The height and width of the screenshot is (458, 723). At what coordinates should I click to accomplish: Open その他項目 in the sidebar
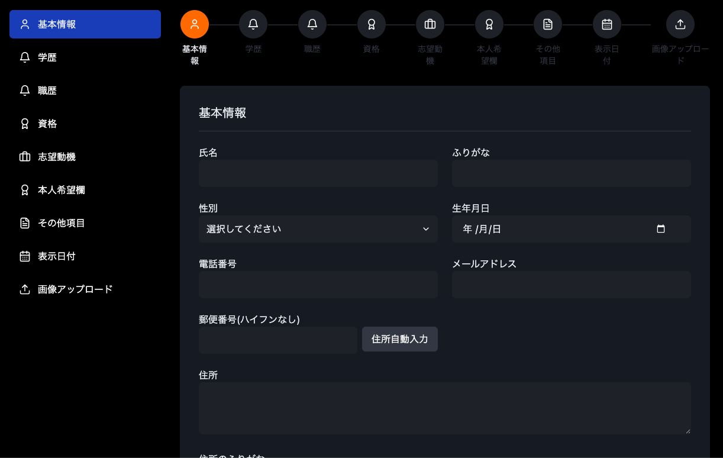pos(85,223)
